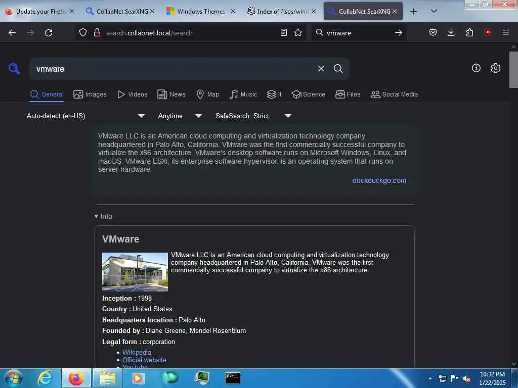Viewport: 518px width, 388px height.
Task: Switch to News category
Action: [x=171, y=94]
